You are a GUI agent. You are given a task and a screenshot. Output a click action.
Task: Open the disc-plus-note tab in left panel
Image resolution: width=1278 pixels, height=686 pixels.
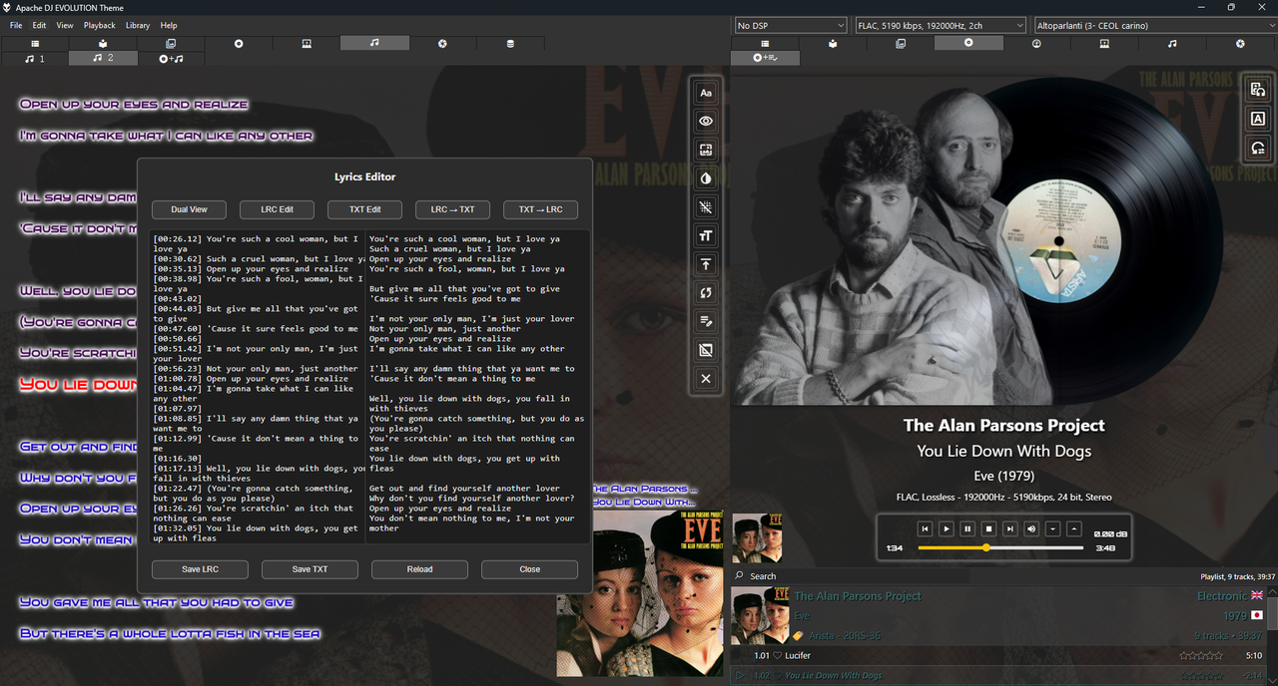tap(171, 59)
